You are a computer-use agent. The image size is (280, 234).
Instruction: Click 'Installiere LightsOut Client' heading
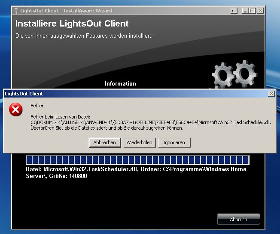(72, 24)
